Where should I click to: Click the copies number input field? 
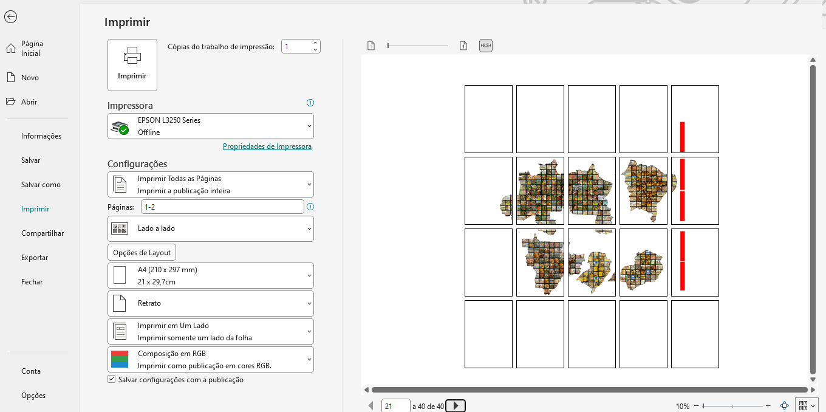click(x=296, y=46)
